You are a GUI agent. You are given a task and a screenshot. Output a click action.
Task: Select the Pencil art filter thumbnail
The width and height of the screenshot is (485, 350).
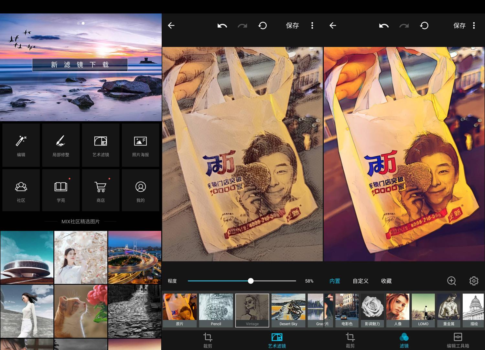[x=216, y=310]
